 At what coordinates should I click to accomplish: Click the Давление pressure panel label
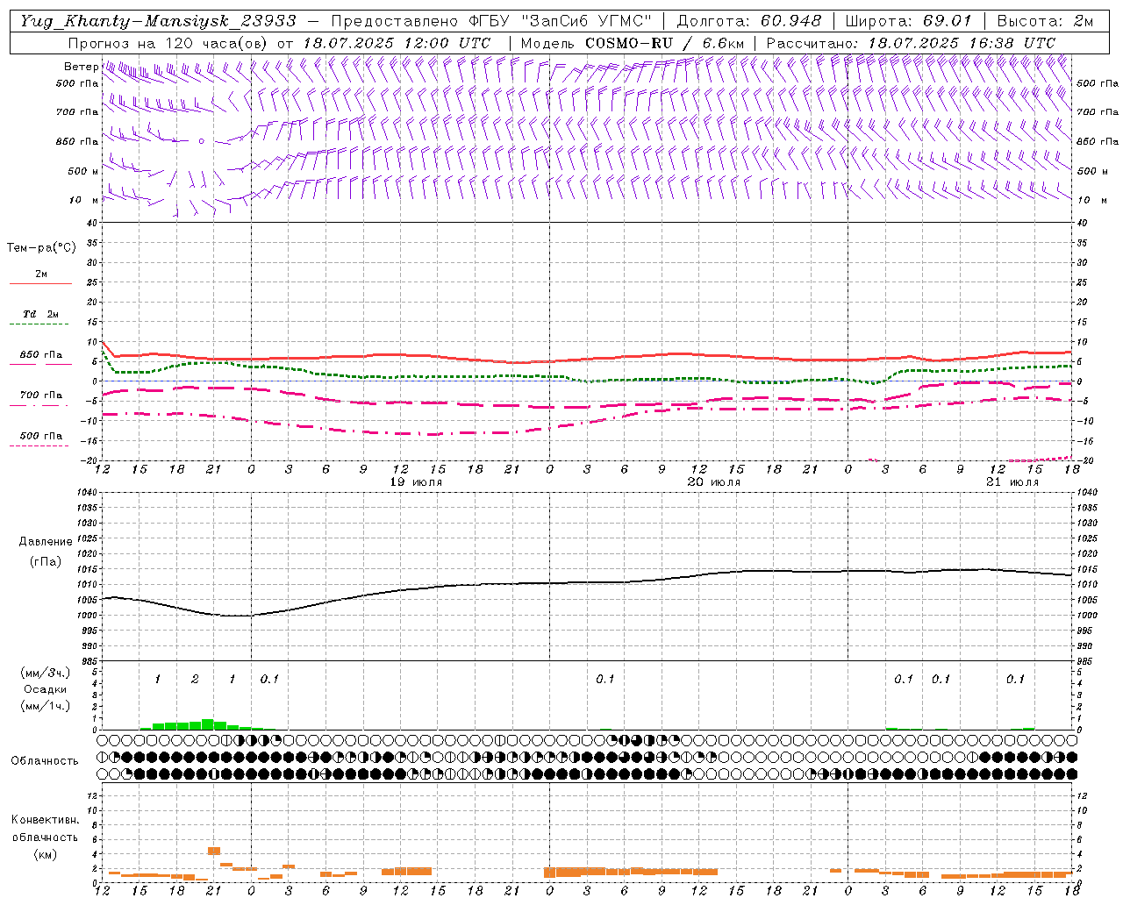pos(46,542)
